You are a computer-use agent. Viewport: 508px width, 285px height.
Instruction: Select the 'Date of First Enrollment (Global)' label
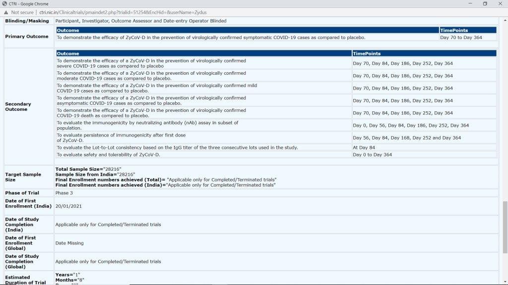[20, 243]
